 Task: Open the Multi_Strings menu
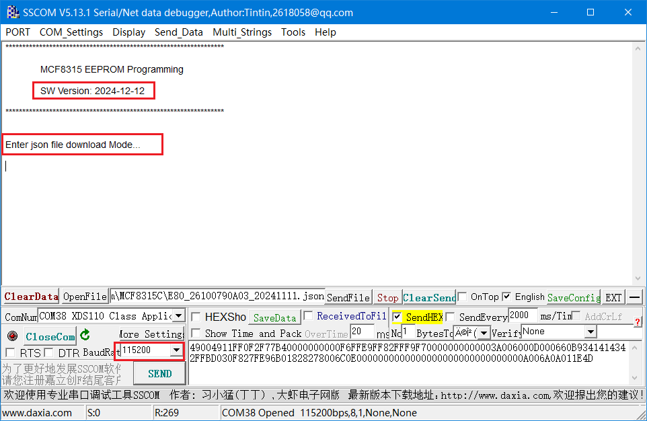[242, 32]
